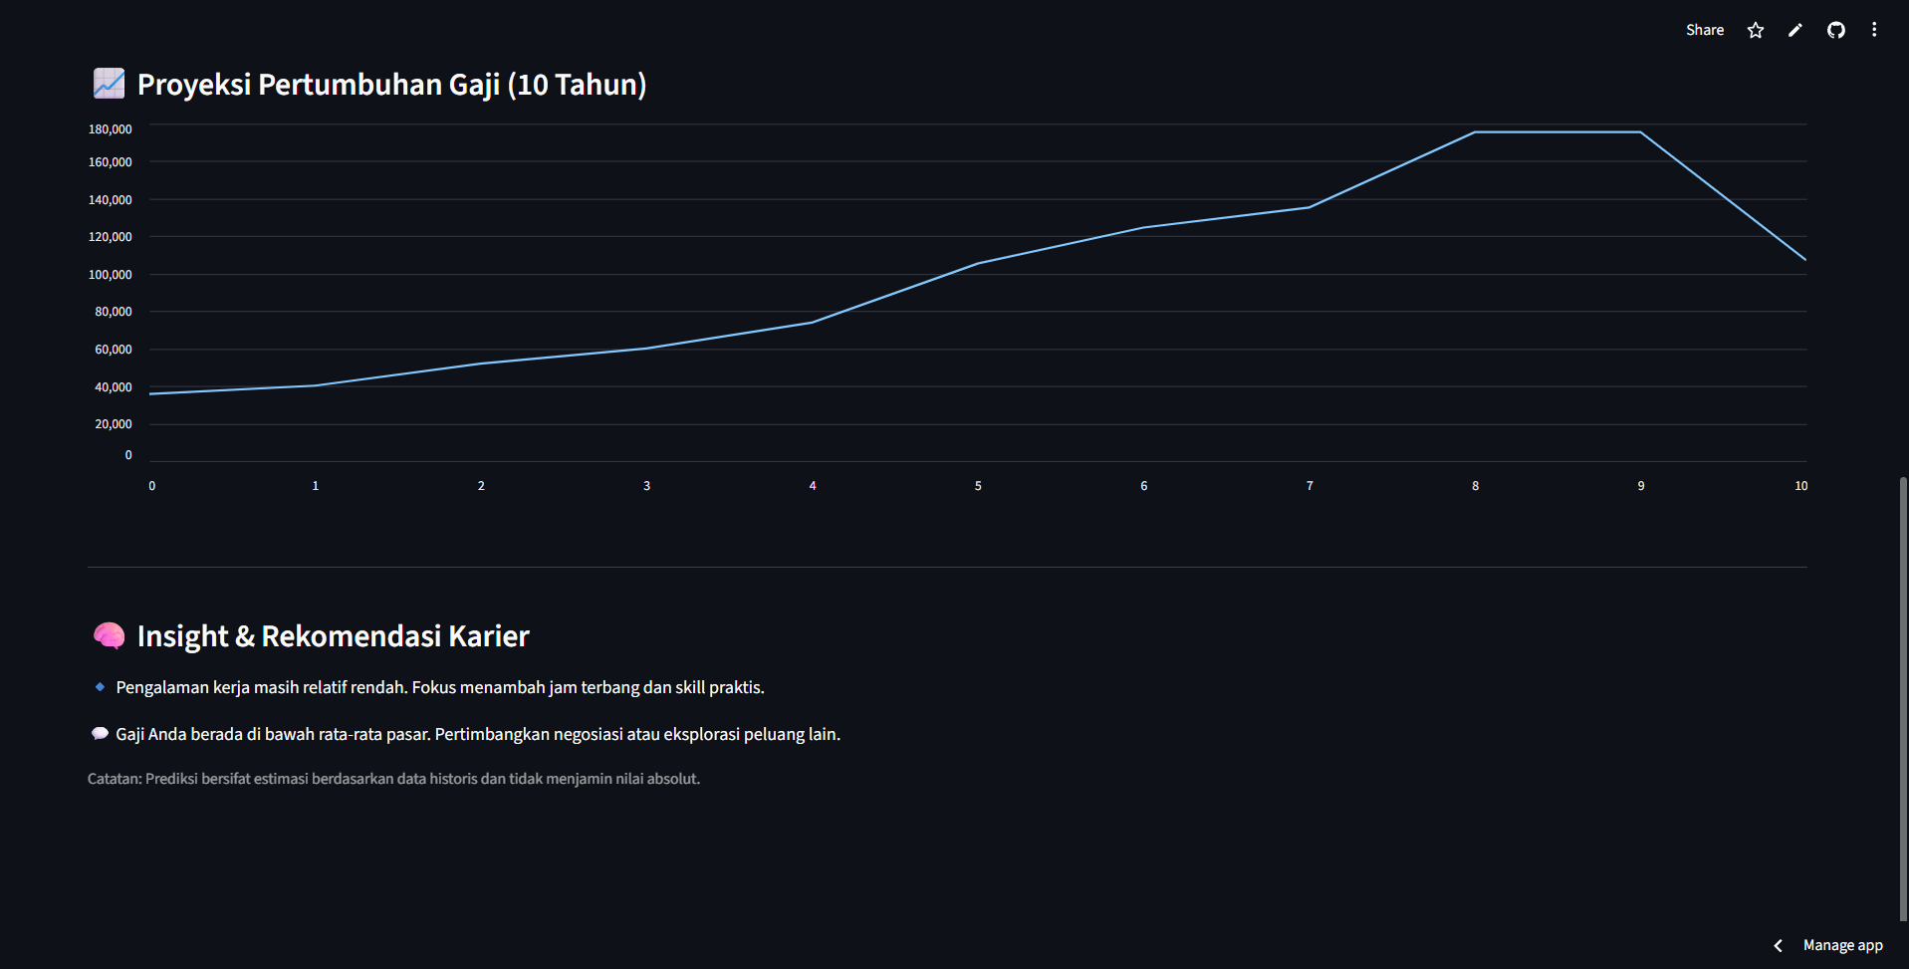Click the Catatan caption text
Viewport: 1909px width, 969px height.
click(393, 779)
